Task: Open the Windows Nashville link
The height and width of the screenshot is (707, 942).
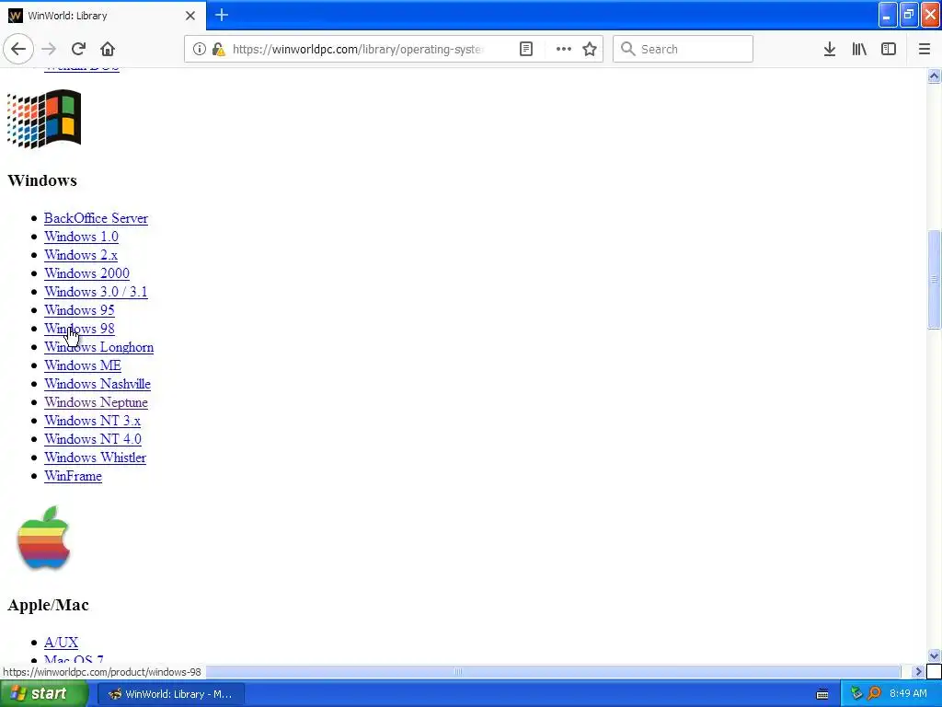Action: (98, 384)
